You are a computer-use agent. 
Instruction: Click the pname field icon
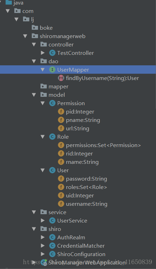[61, 120]
